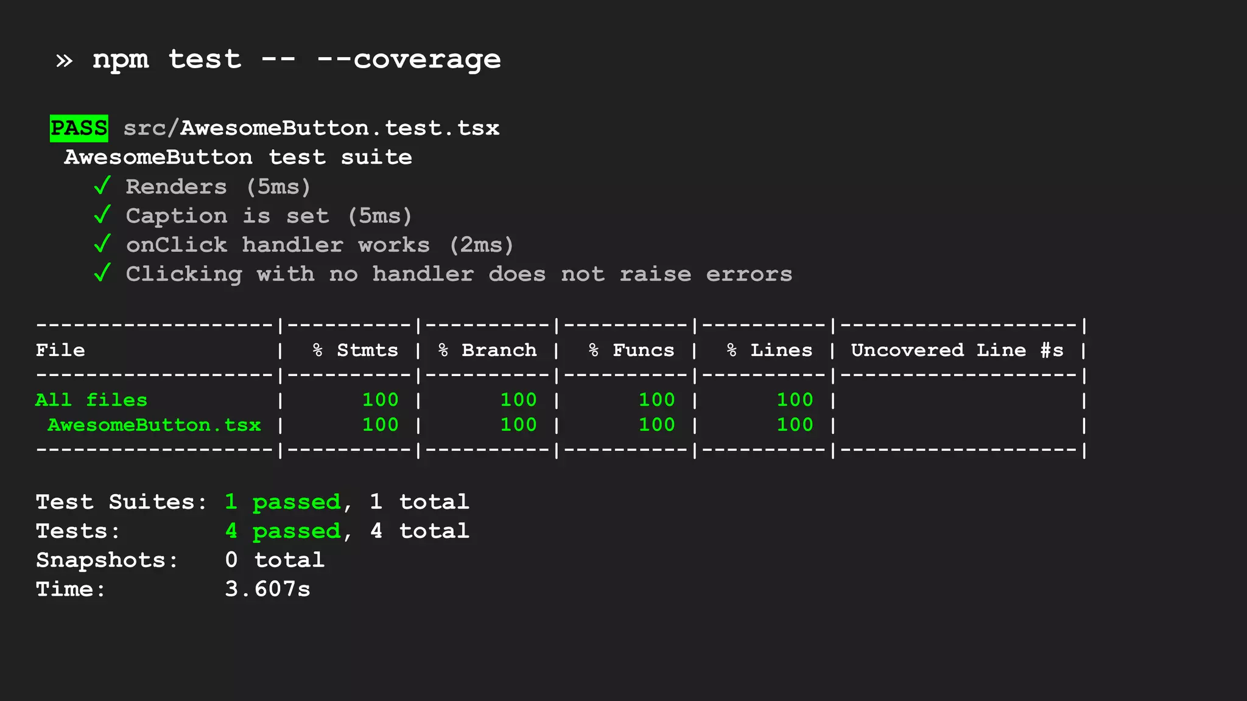Click the AwesomeButton.tsx row in coverage table

tap(154, 425)
